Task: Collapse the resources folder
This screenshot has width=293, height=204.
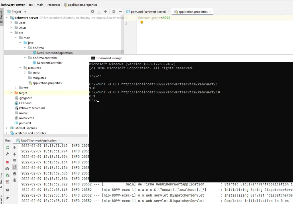Action: pyautogui.click(x=20, y=67)
